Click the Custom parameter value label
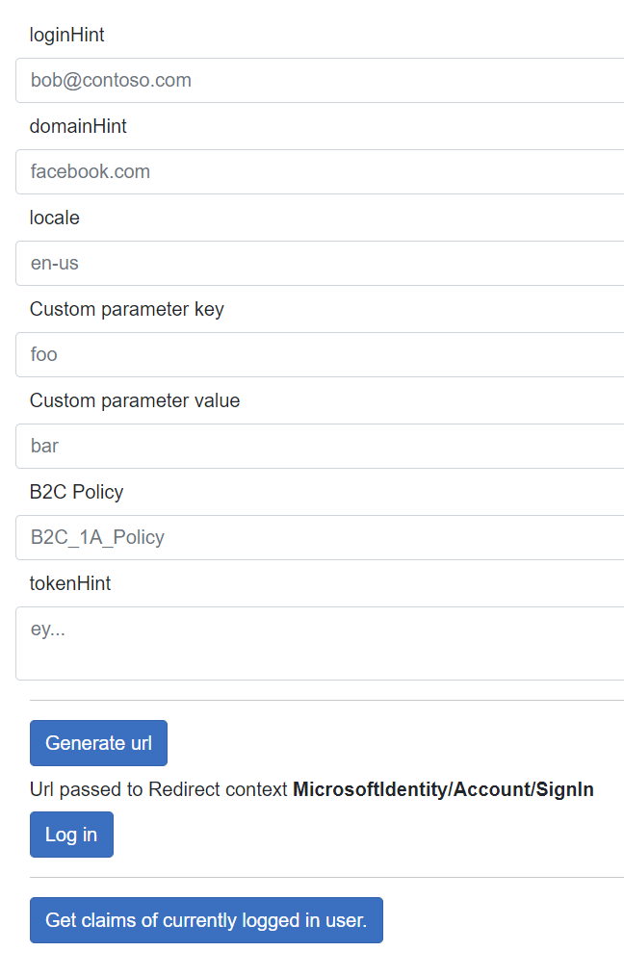Image resolution: width=624 pixels, height=977 pixels. click(x=135, y=400)
